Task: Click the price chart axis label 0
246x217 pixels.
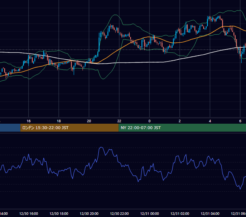Action: 149,121
